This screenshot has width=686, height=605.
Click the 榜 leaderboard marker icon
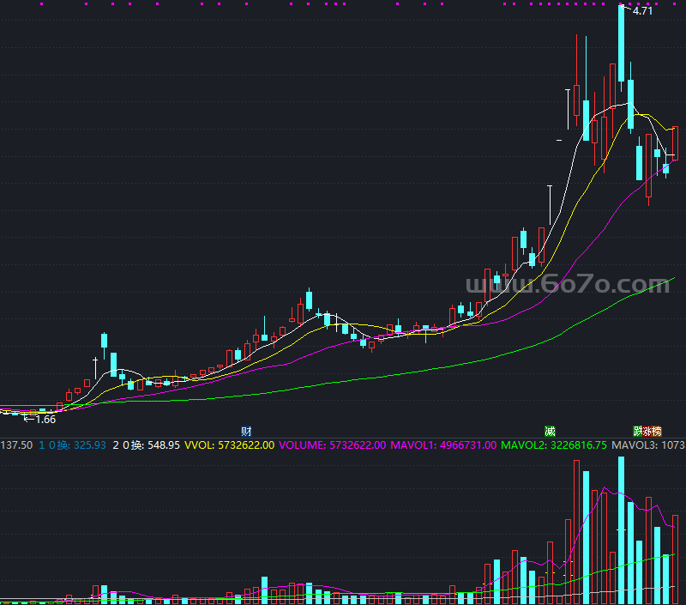pos(656,431)
